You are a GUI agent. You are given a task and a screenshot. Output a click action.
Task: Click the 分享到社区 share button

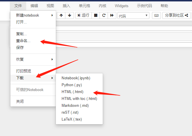pyautogui.click(x=176, y=15)
